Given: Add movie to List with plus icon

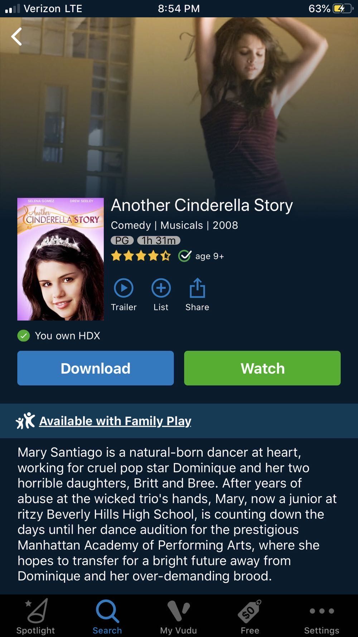Looking at the screenshot, I should [x=161, y=288].
